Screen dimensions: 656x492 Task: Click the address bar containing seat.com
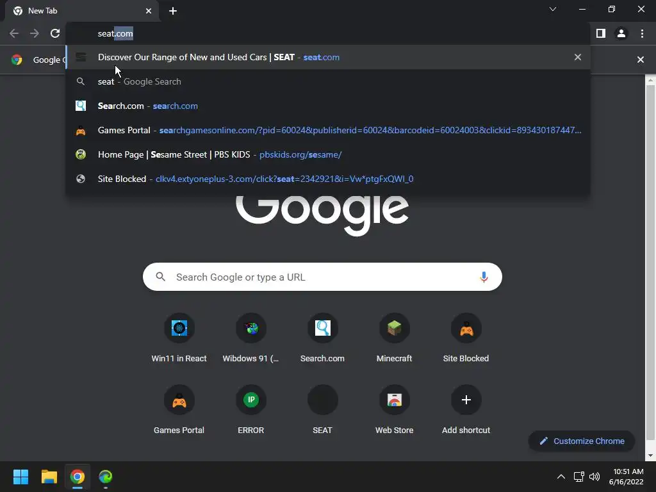click(x=327, y=33)
